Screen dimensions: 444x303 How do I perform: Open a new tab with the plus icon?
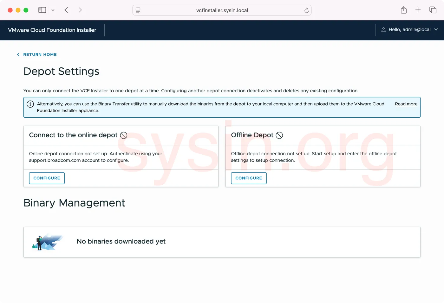click(x=418, y=10)
